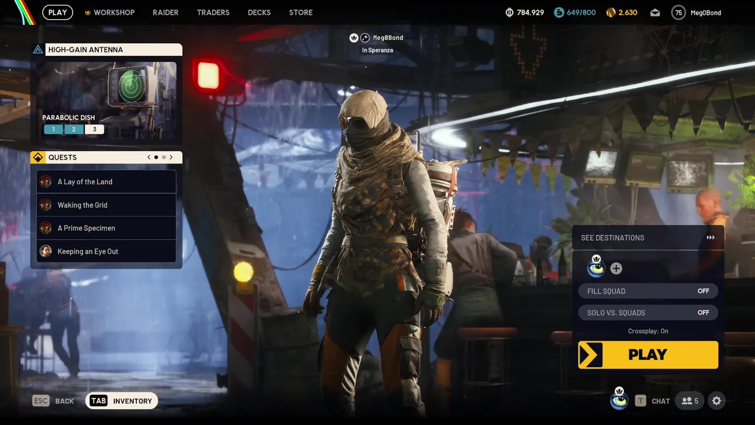Viewport: 755px width, 425px height.
Task: Start matchmaking with the yellow PLAY button
Action: pos(648,355)
